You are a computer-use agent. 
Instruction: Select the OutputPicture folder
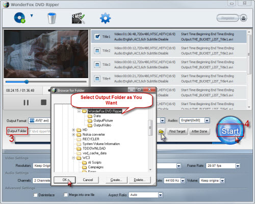[x=103, y=120]
